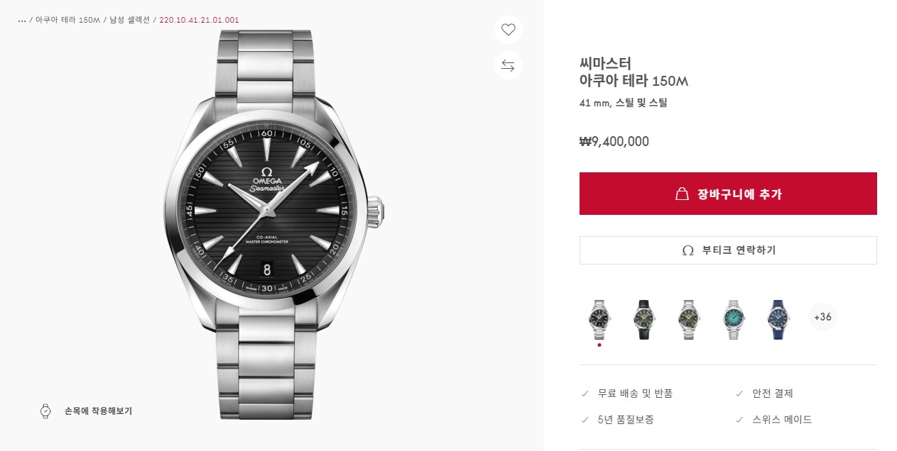Pick the turquoise dial watch variant
897x451 pixels.
[x=733, y=320]
